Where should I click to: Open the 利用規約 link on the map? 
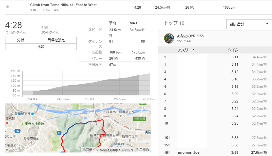click(x=142, y=150)
